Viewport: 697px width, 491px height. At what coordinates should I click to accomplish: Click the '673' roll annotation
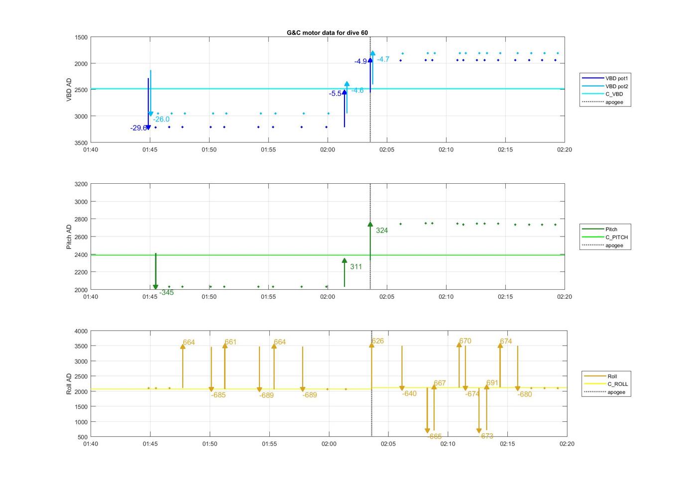(x=487, y=436)
